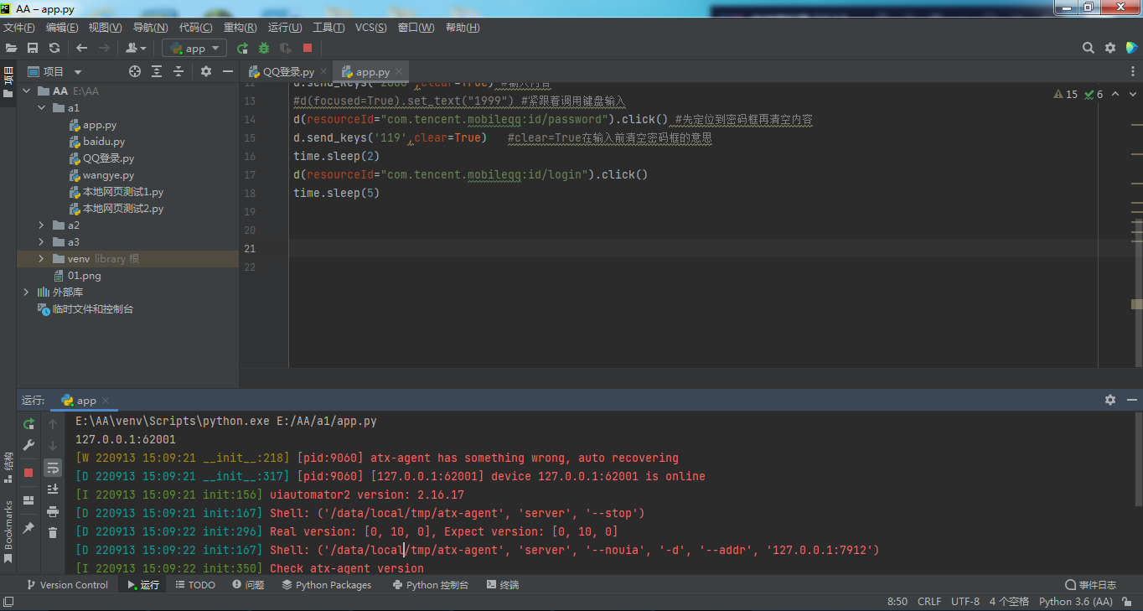The height and width of the screenshot is (611, 1143).
Task: Stop the script with the red square icon
Action: coord(306,48)
